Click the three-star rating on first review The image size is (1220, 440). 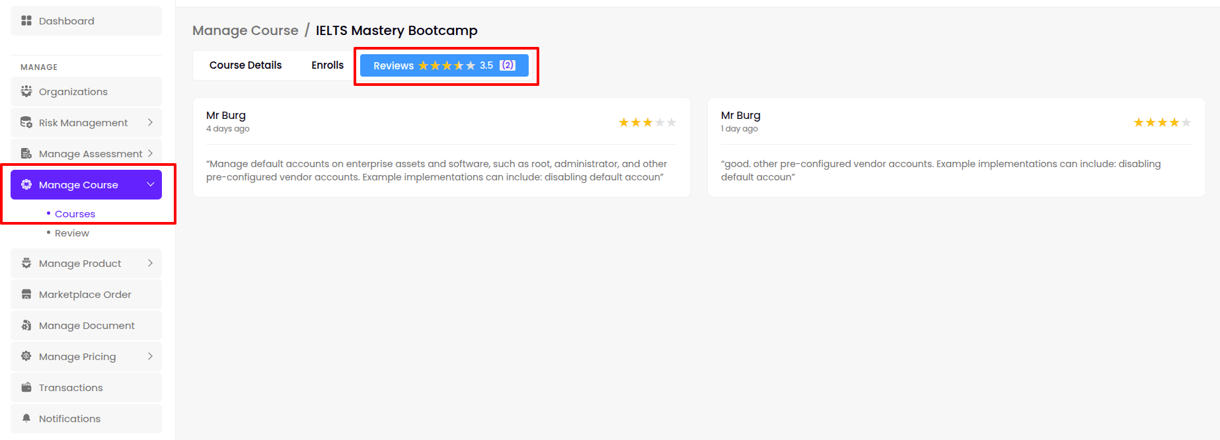pyautogui.click(x=647, y=123)
